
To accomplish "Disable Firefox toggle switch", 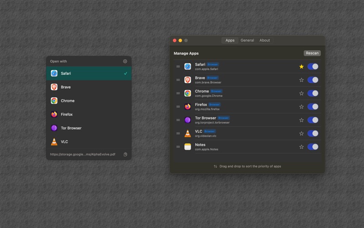I will (x=313, y=107).
